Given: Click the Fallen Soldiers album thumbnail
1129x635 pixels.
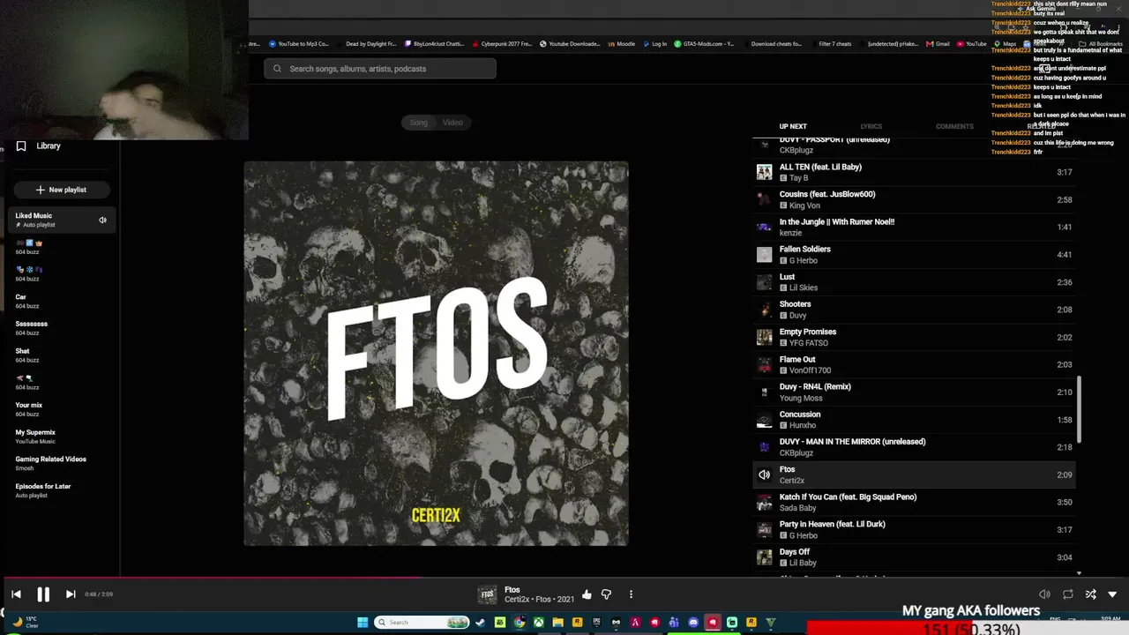Looking at the screenshot, I should [764, 255].
